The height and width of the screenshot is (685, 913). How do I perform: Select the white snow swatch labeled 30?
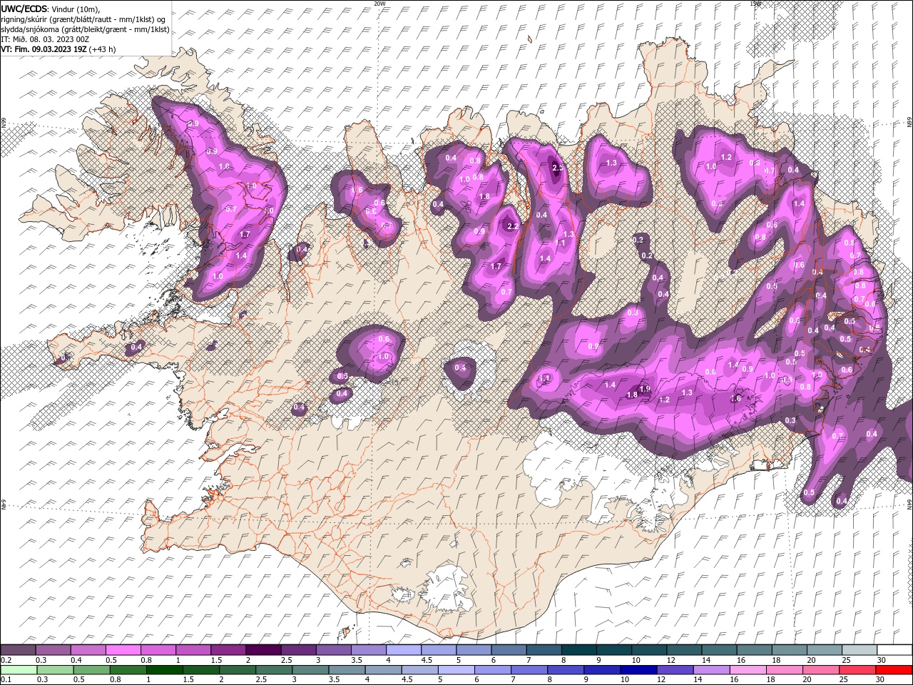click(894, 650)
